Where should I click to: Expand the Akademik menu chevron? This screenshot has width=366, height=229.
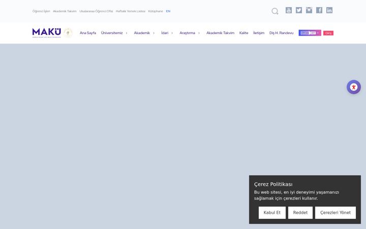[x=154, y=33]
